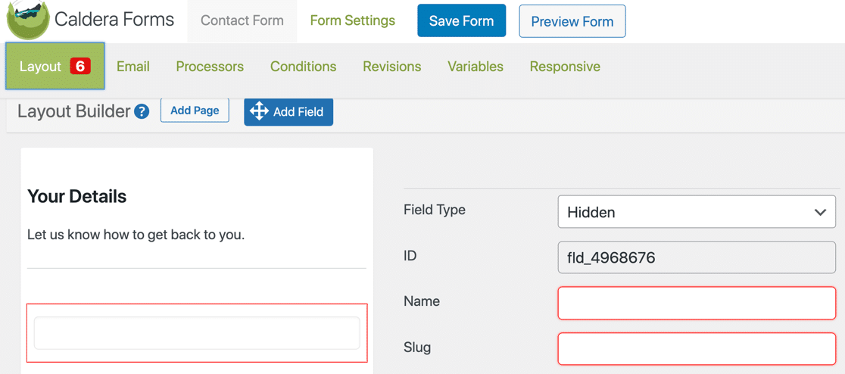Click the Add Page button
Screen dimensions: 845x374
195,111
